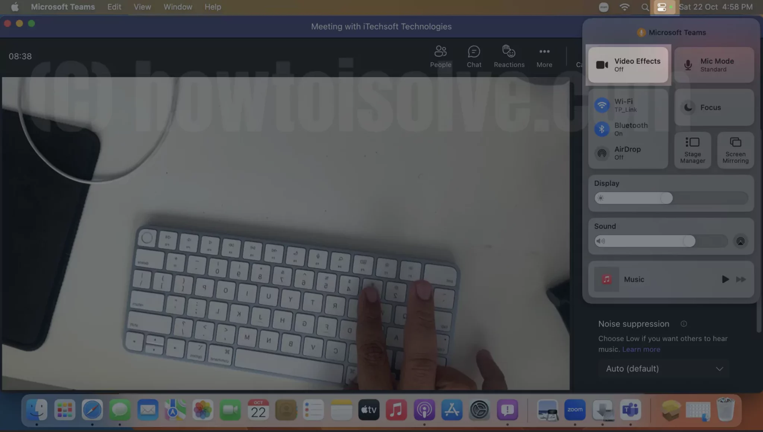This screenshot has height=432, width=763.
Task: Open Messages from the Dock
Action: point(120,410)
